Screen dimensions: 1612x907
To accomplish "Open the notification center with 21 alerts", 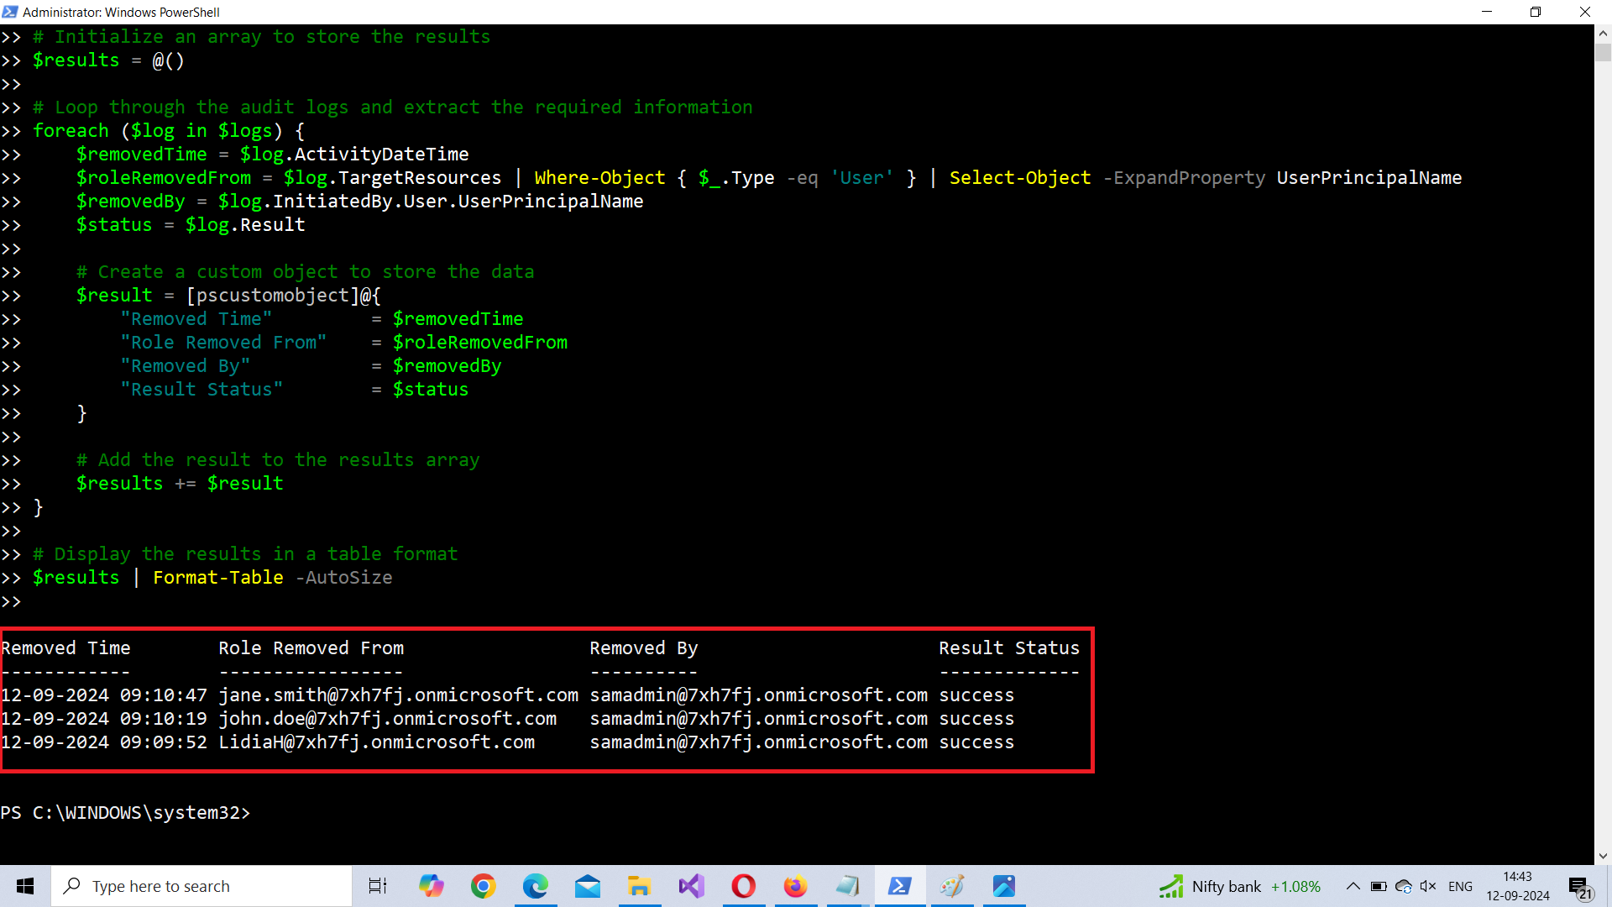I will point(1579,887).
